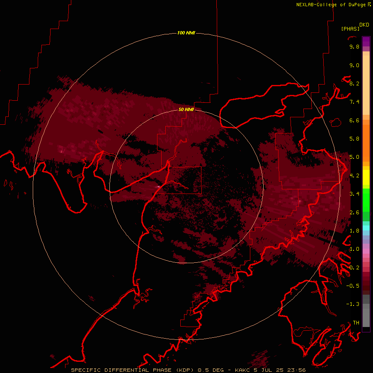Click the NEXLAB-College of DuPage label
Image resolution: width=373 pixels, height=373 pixels.
[331, 5]
